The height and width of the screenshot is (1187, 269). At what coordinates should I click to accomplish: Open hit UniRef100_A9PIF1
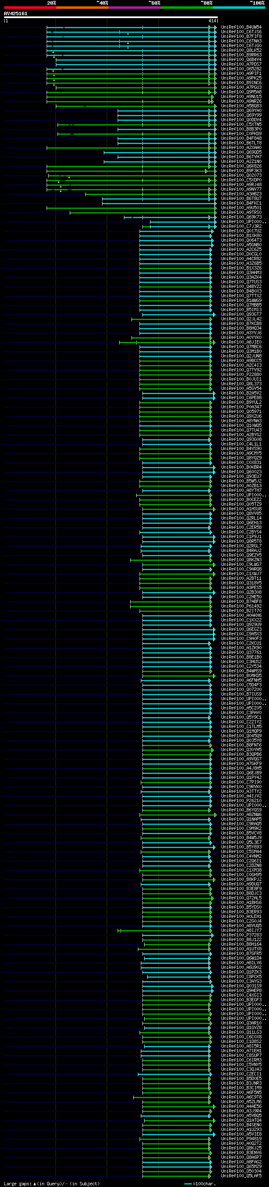[x=241, y=74]
